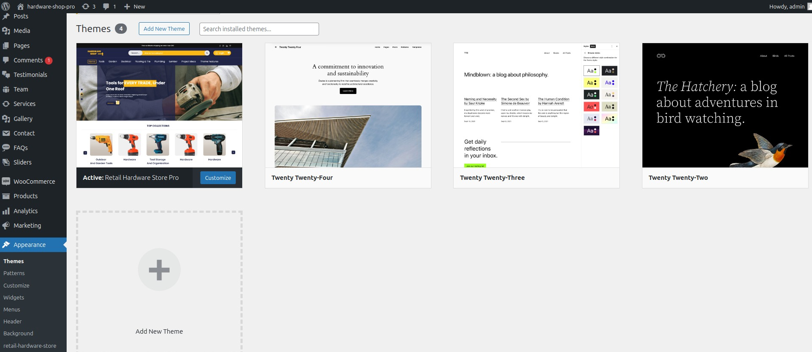The height and width of the screenshot is (352, 812).
Task: Click the Team group icon
Action: [6, 89]
